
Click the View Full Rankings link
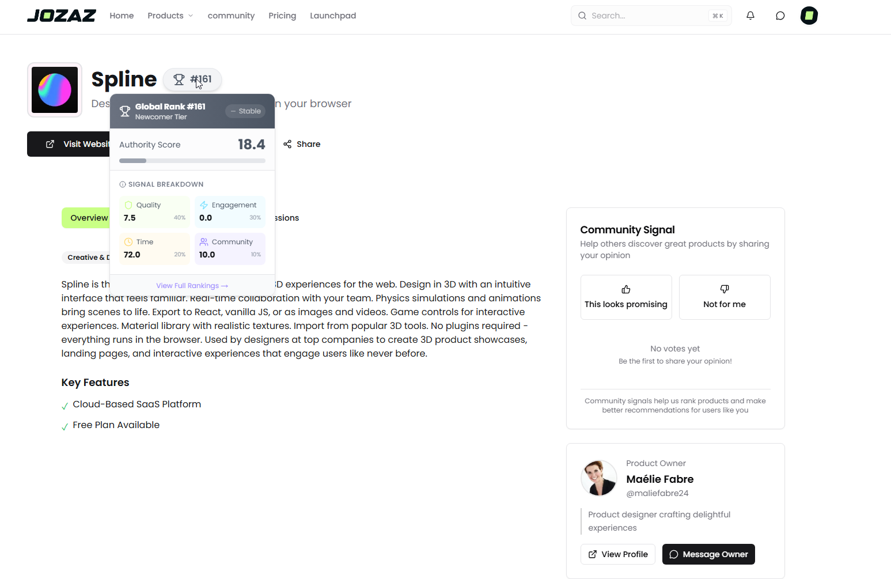[x=192, y=285]
